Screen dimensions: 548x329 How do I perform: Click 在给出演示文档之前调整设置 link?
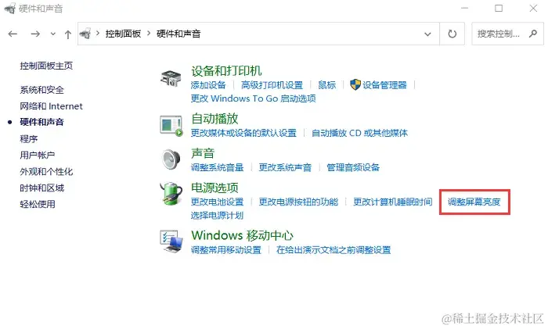(x=333, y=250)
